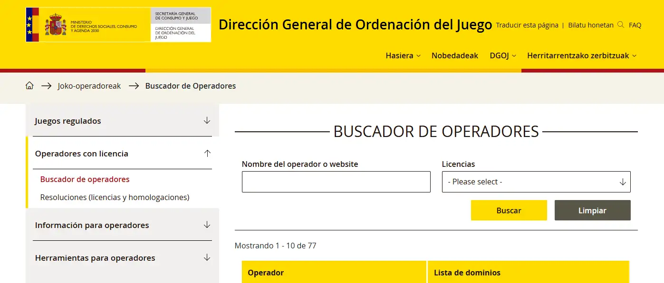
Task: Click Operadores con licencia sidebar label
Action: pos(82,154)
